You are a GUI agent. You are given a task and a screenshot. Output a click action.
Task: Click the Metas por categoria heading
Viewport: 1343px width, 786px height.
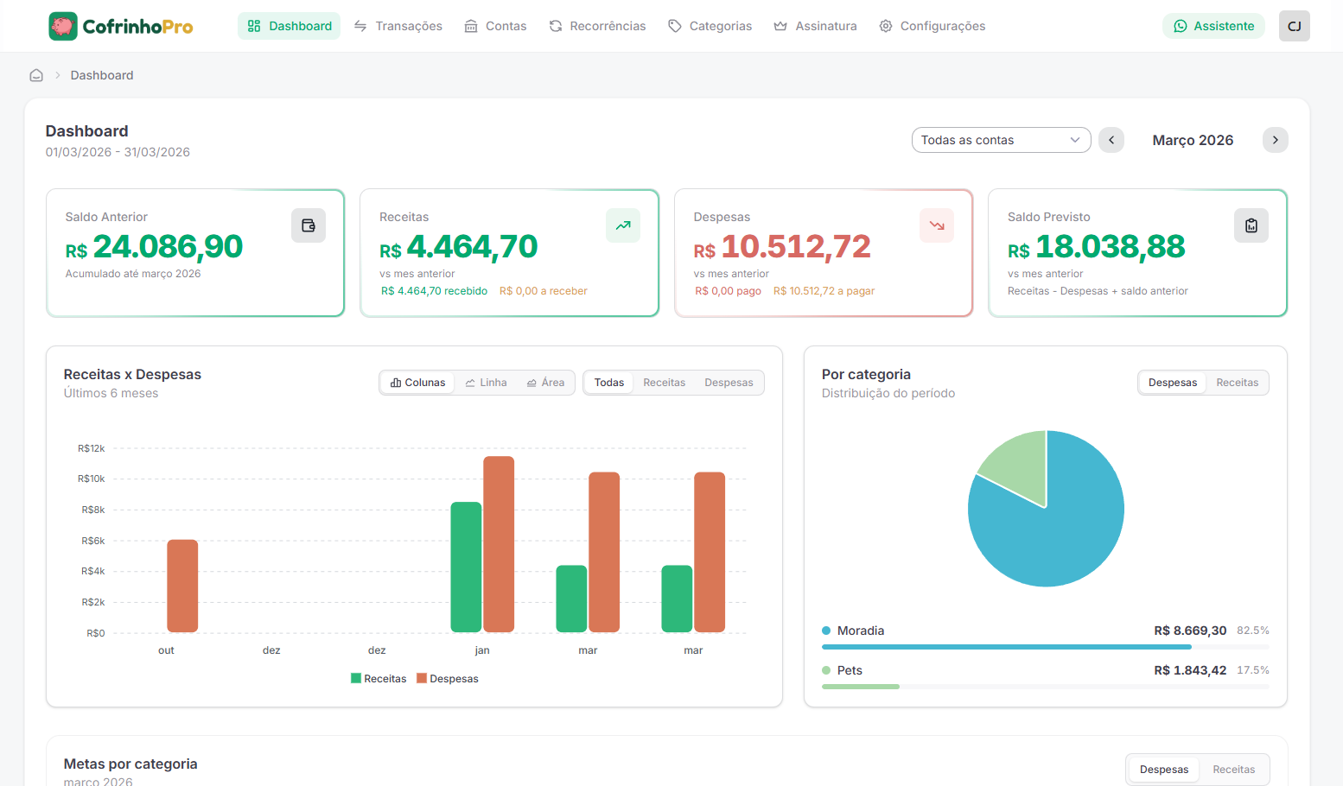(130, 764)
